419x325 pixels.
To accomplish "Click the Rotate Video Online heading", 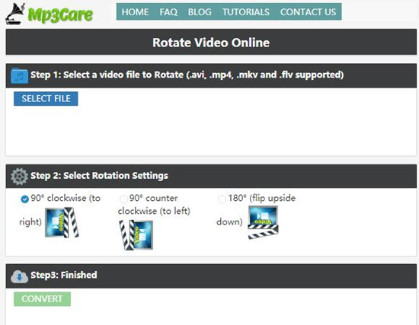I will pos(211,43).
